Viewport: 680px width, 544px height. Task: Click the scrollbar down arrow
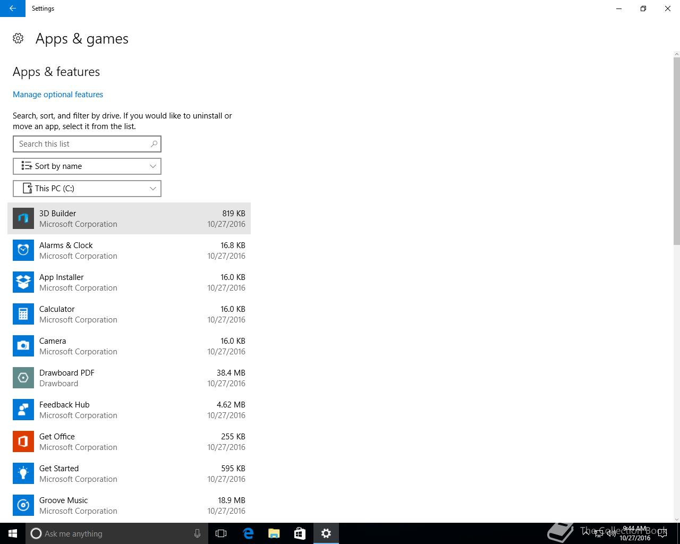click(676, 519)
